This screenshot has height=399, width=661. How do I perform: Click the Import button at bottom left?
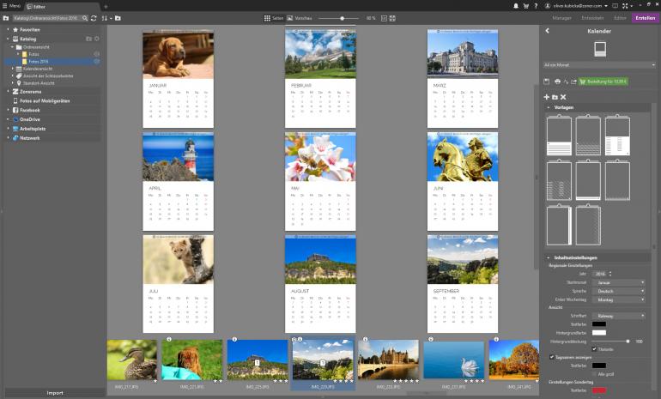(55, 393)
